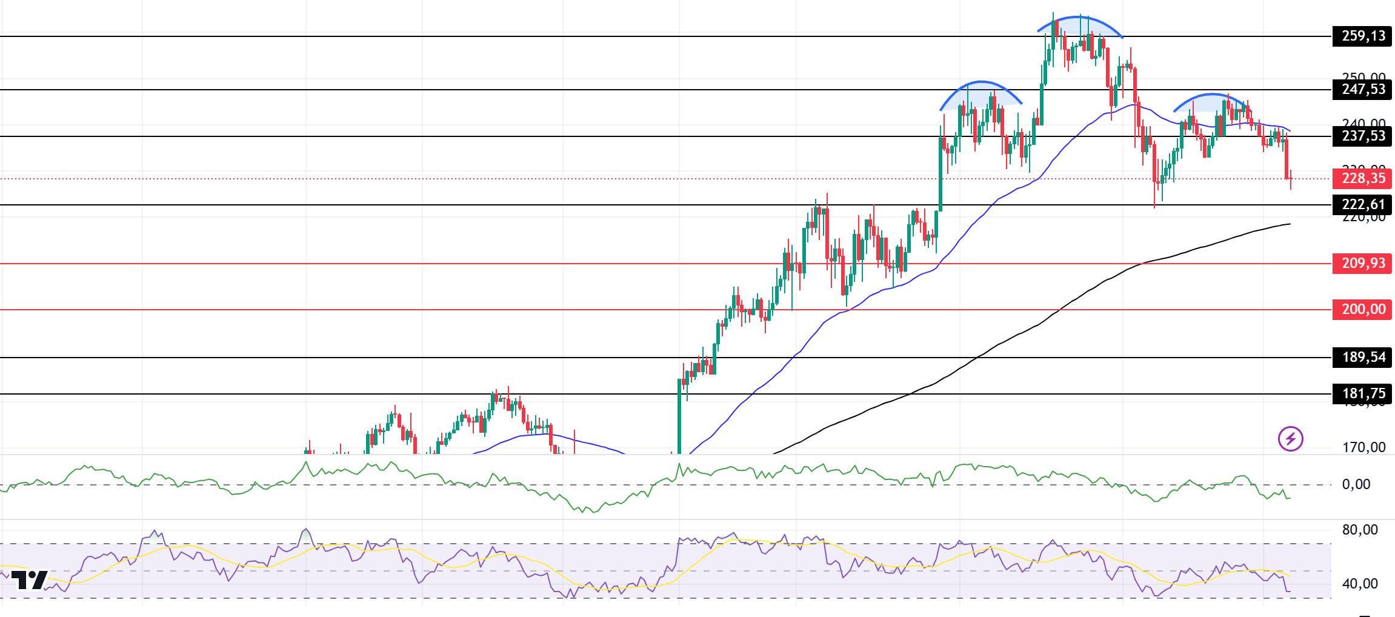Image resolution: width=1395 pixels, height=617 pixels.
Task: Select the 259,13 price level label
Action: tap(1362, 36)
